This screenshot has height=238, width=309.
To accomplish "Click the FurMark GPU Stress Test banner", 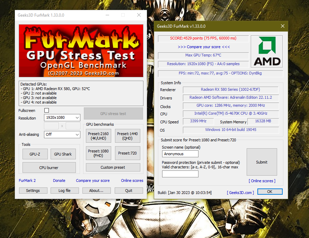I will 81,51.
